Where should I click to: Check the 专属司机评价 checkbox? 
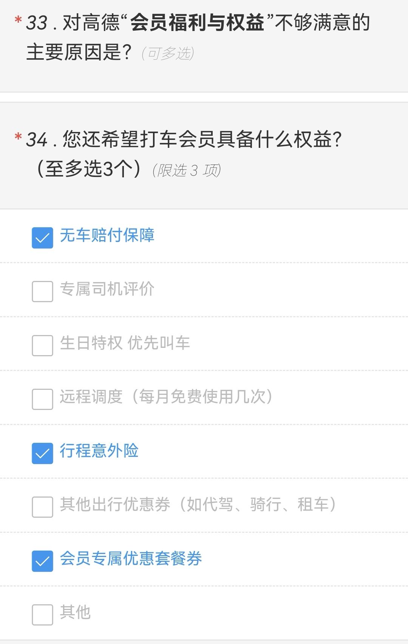[42, 292]
